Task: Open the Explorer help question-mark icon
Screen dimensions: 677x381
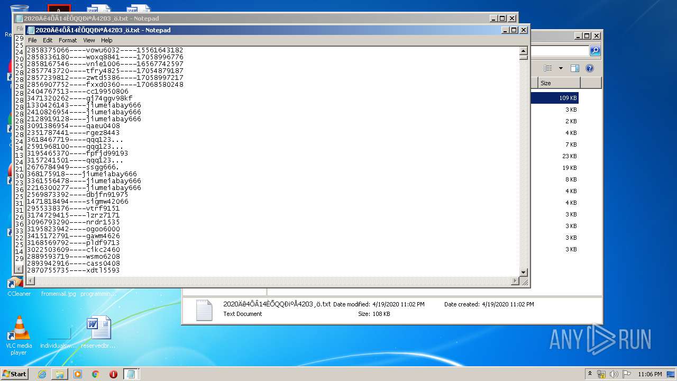Action: 590,68
